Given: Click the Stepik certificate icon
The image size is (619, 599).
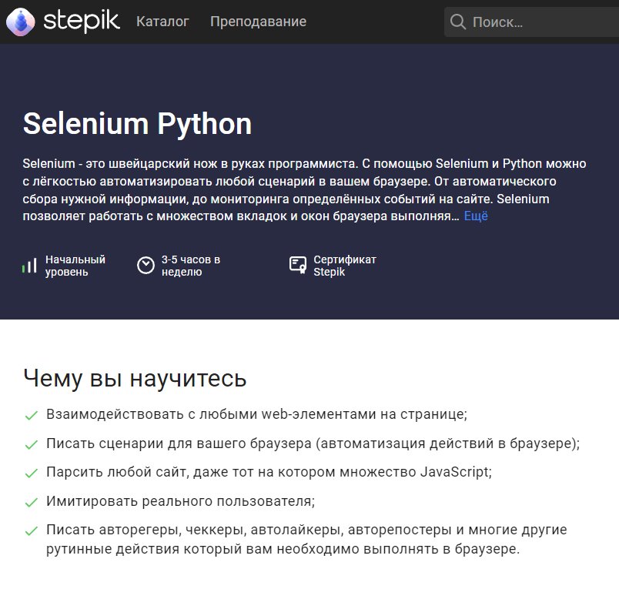Looking at the screenshot, I should 298,266.
